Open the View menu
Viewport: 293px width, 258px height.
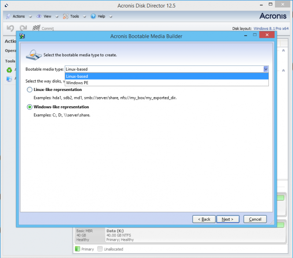click(47, 16)
